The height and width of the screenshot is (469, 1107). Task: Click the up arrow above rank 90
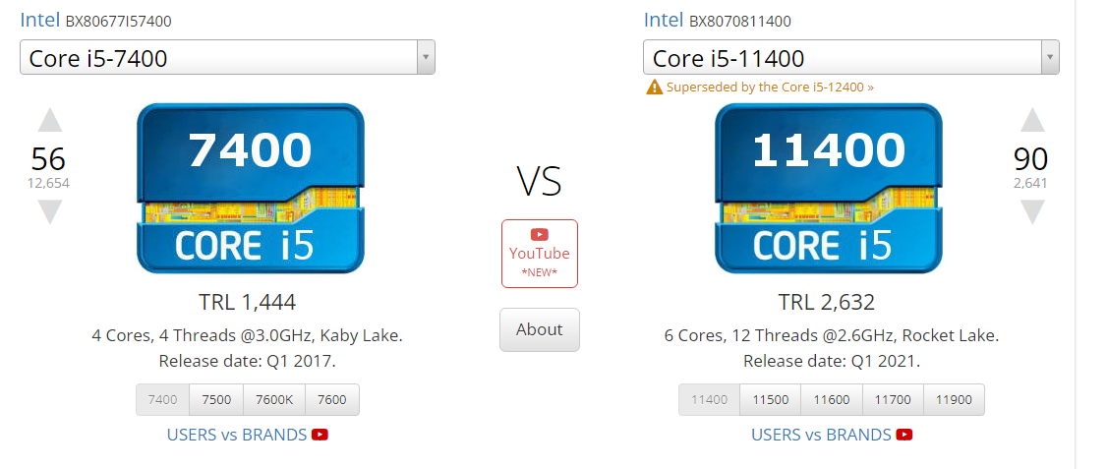1032,120
